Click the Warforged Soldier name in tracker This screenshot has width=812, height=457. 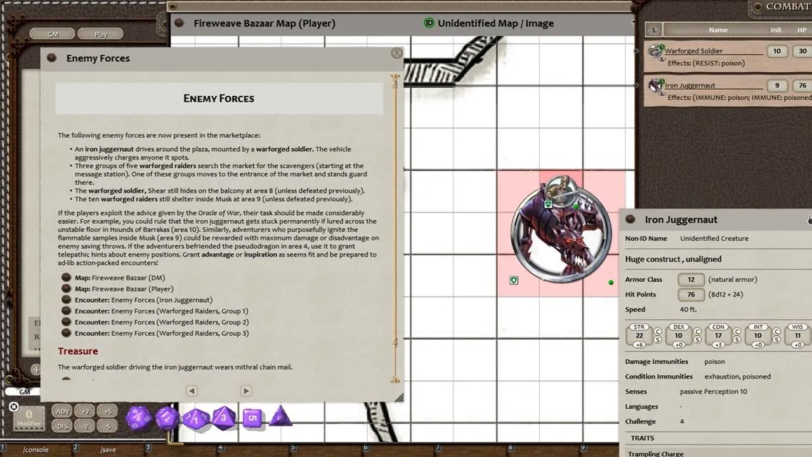pos(693,51)
